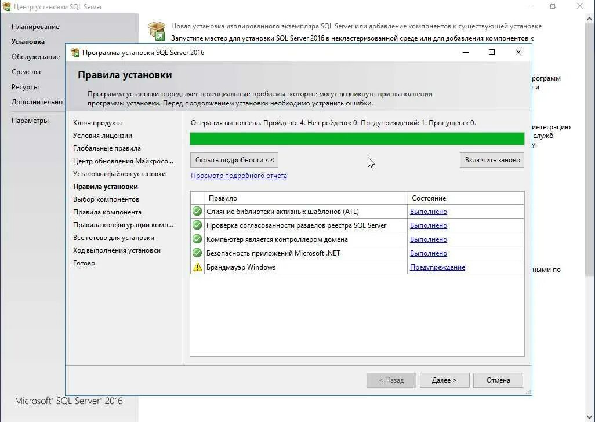This screenshot has height=422, width=595.
Task: Open Выполнено status for registry consistency rule
Action: (429, 225)
